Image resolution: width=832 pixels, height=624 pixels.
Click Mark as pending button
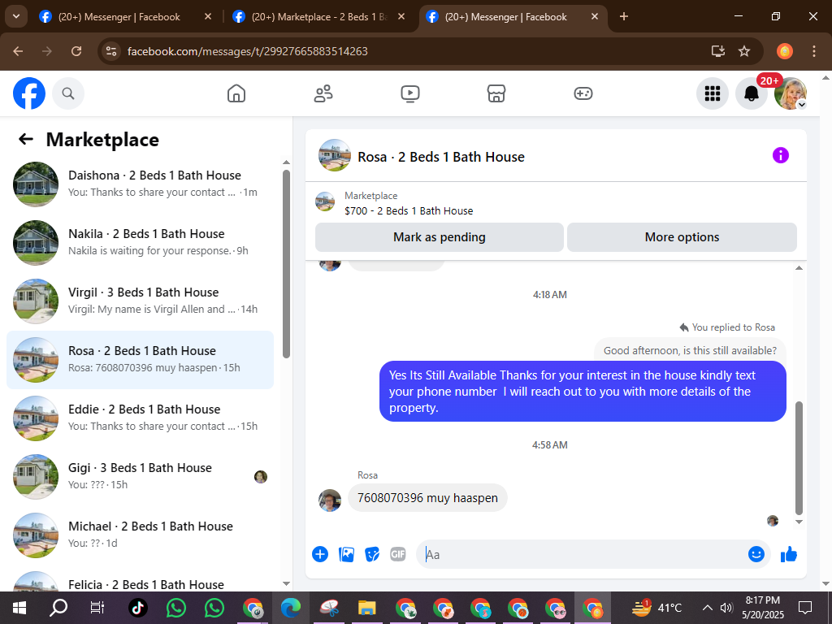[x=440, y=237]
